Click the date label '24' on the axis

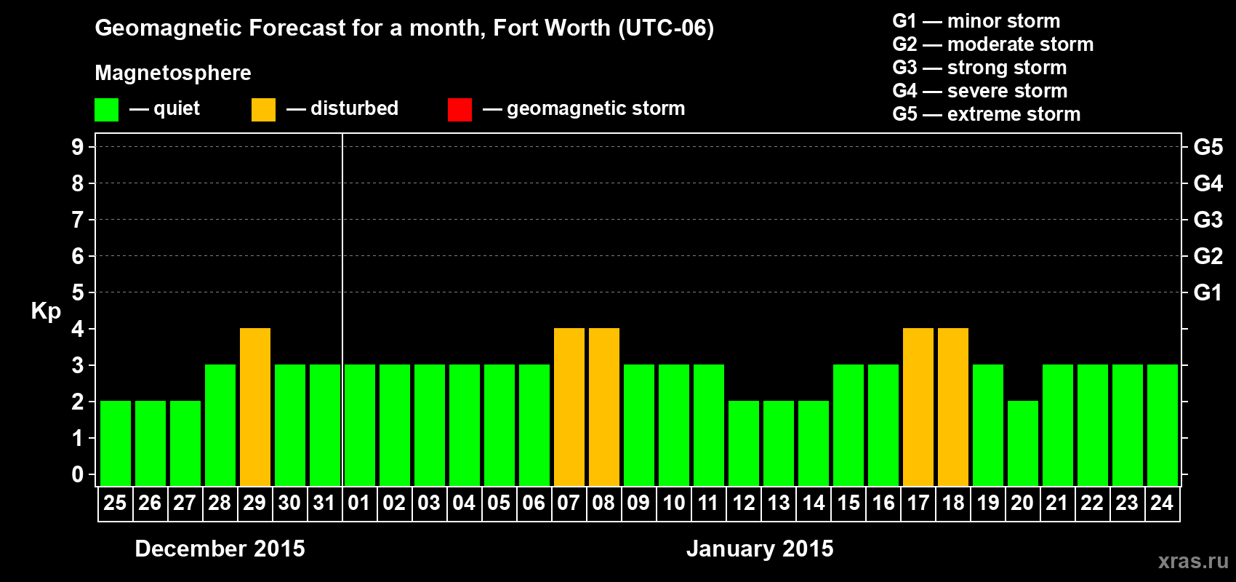[x=1162, y=503]
